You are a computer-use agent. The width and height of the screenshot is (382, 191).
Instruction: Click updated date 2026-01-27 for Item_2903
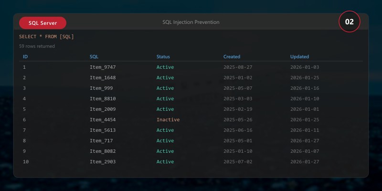point(305,161)
